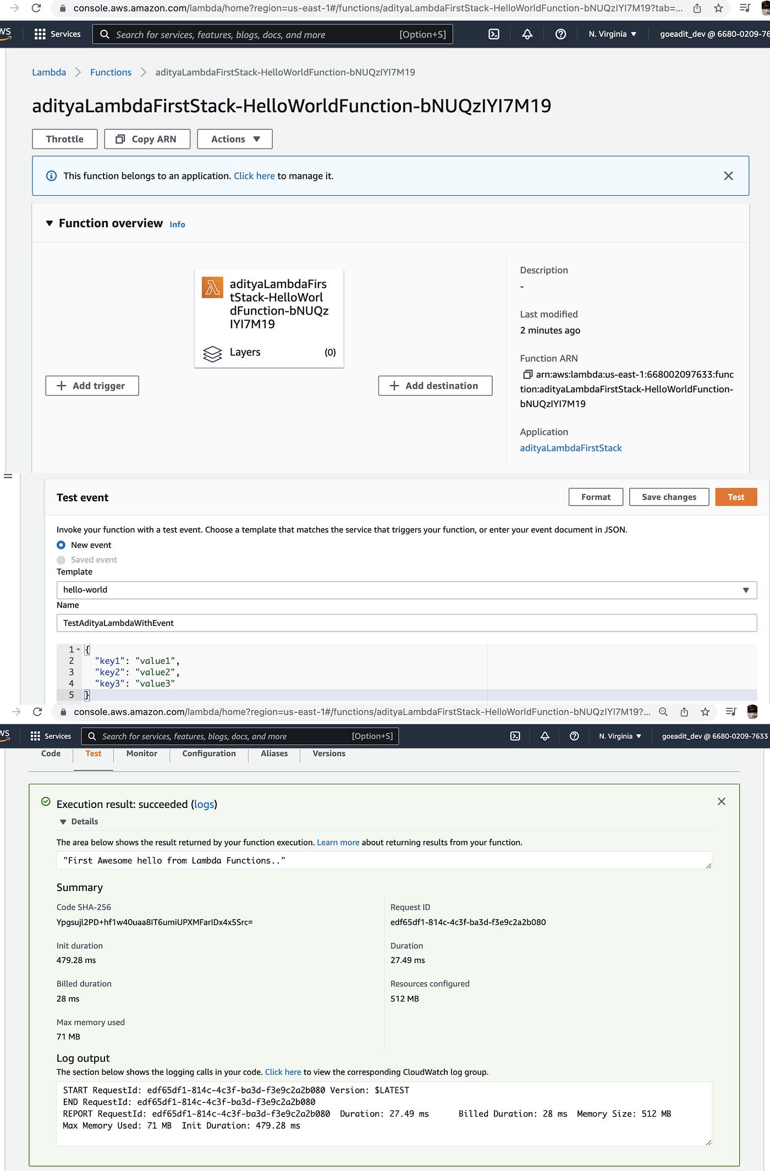Edit the event Name field
770x1171 pixels.
406,623
